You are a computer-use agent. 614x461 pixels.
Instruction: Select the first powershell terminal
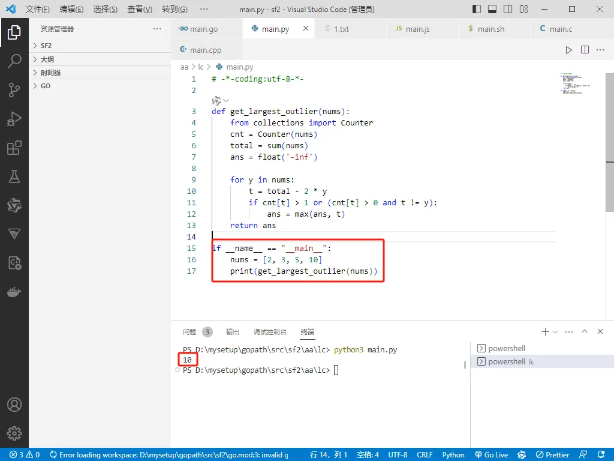[x=542, y=348]
